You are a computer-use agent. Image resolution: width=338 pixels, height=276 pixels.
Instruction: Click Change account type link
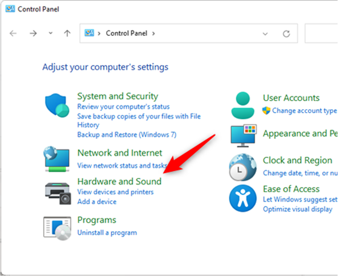pos(304,110)
